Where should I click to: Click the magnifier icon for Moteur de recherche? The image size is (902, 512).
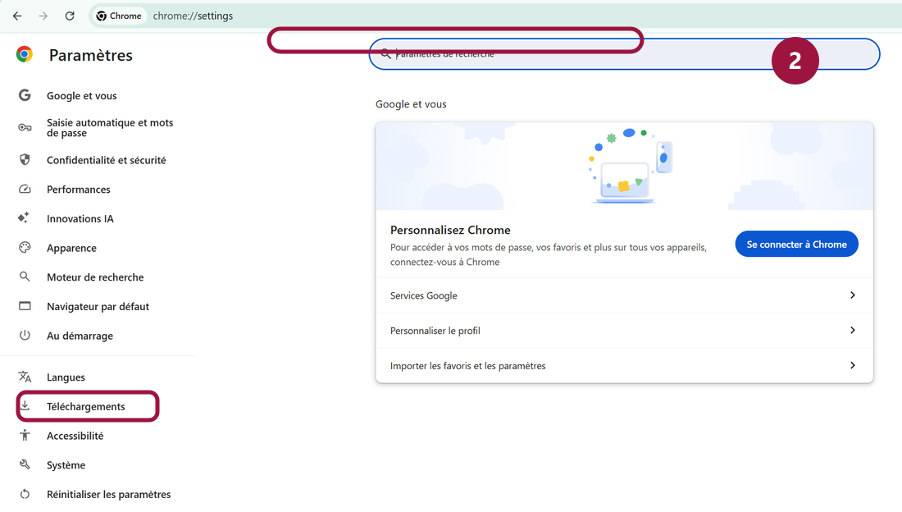click(x=25, y=277)
